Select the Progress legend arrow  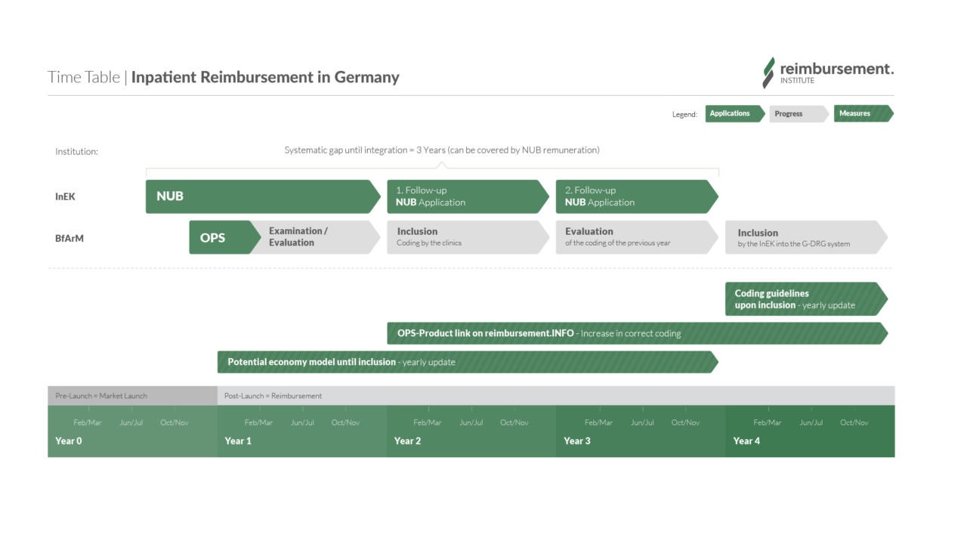[799, 113]
